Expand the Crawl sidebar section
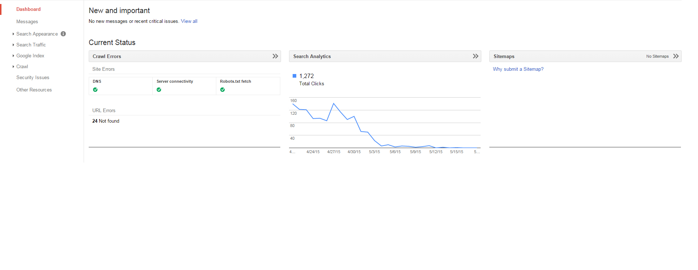The width and height of the screenshot is (698, 270). tap(22, 67)
